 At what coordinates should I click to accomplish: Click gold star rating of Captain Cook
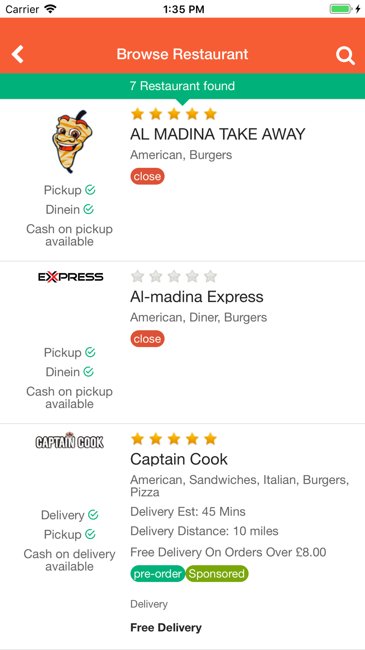tap(174, 439)
